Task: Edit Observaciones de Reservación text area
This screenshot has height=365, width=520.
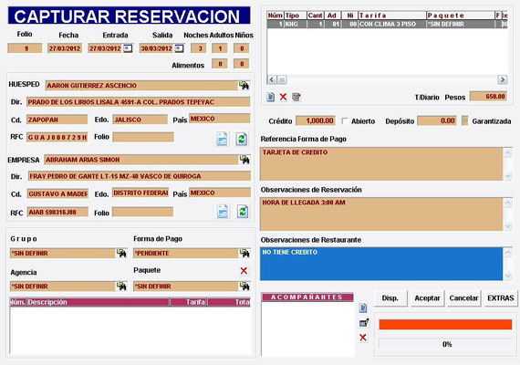Action: [x=381, y=214]
